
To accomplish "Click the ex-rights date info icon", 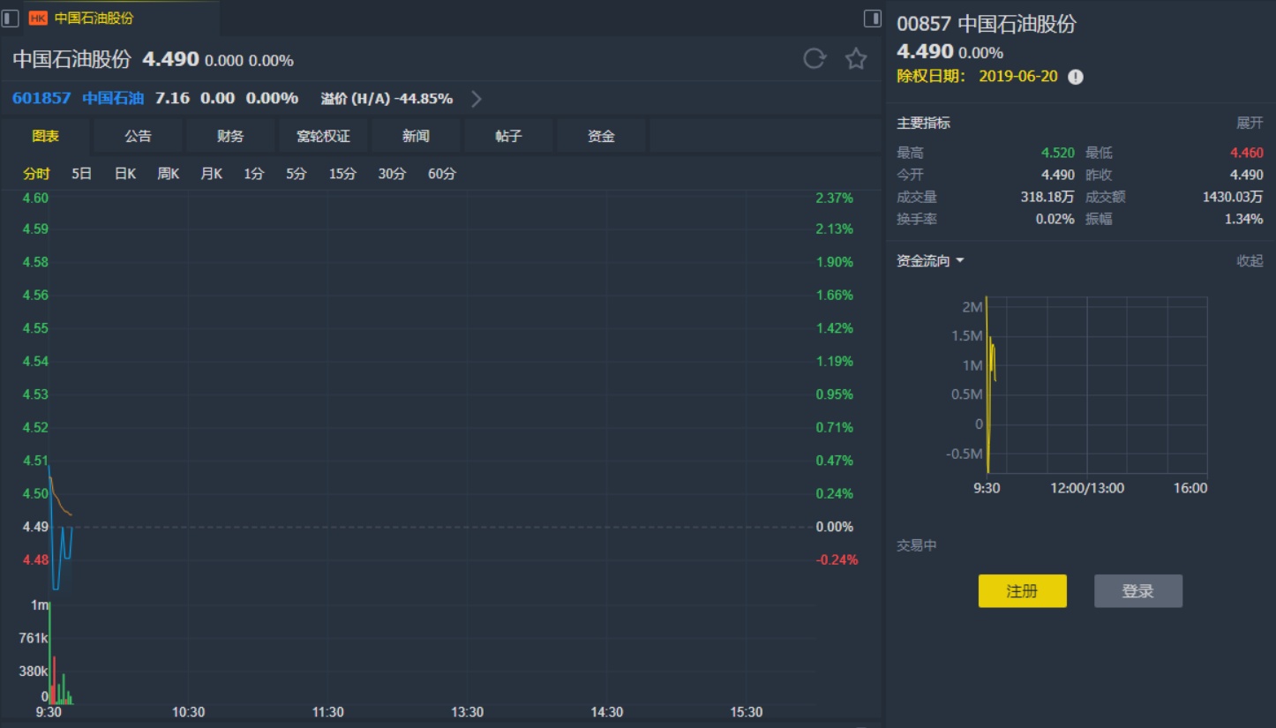I will [1075, 77].
